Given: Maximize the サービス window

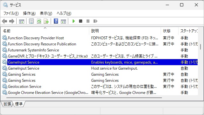Looking at the screenshot, I should pos(182,5).
